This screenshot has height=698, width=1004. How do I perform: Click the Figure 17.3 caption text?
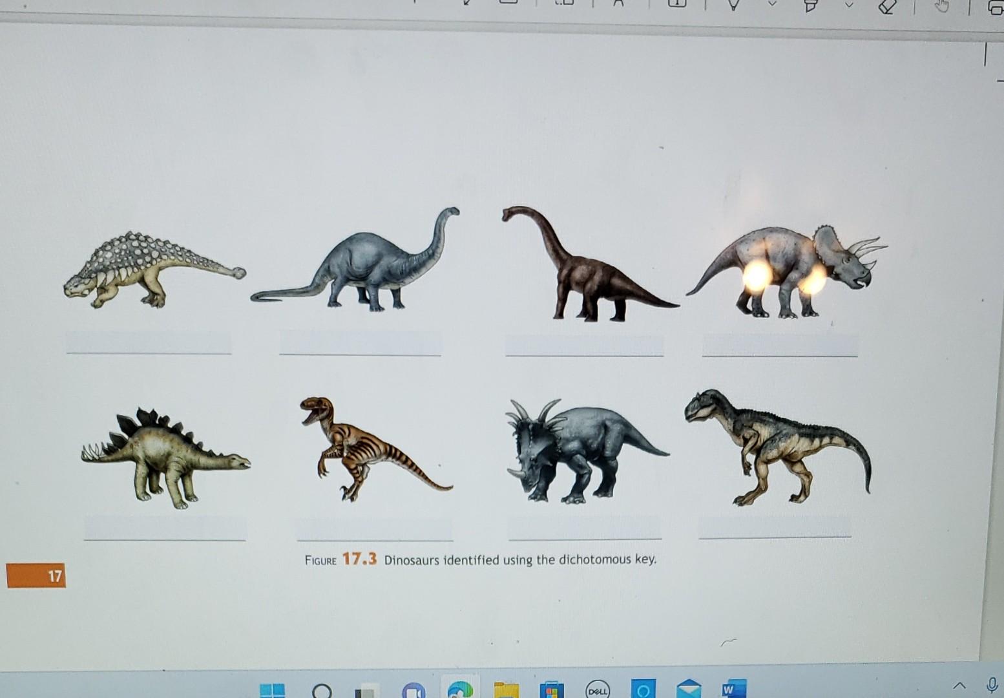tap(480, 559)
